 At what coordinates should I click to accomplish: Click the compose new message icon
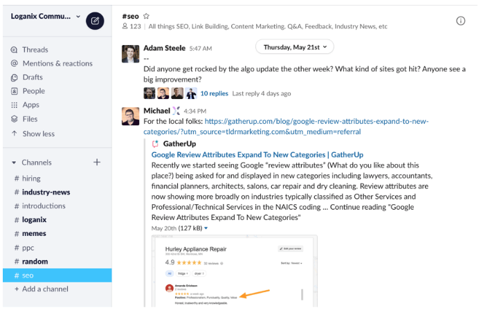click(x=95, y=21)
